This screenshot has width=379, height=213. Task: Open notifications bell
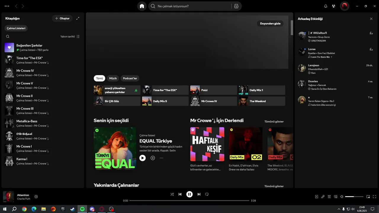(326, 6)
